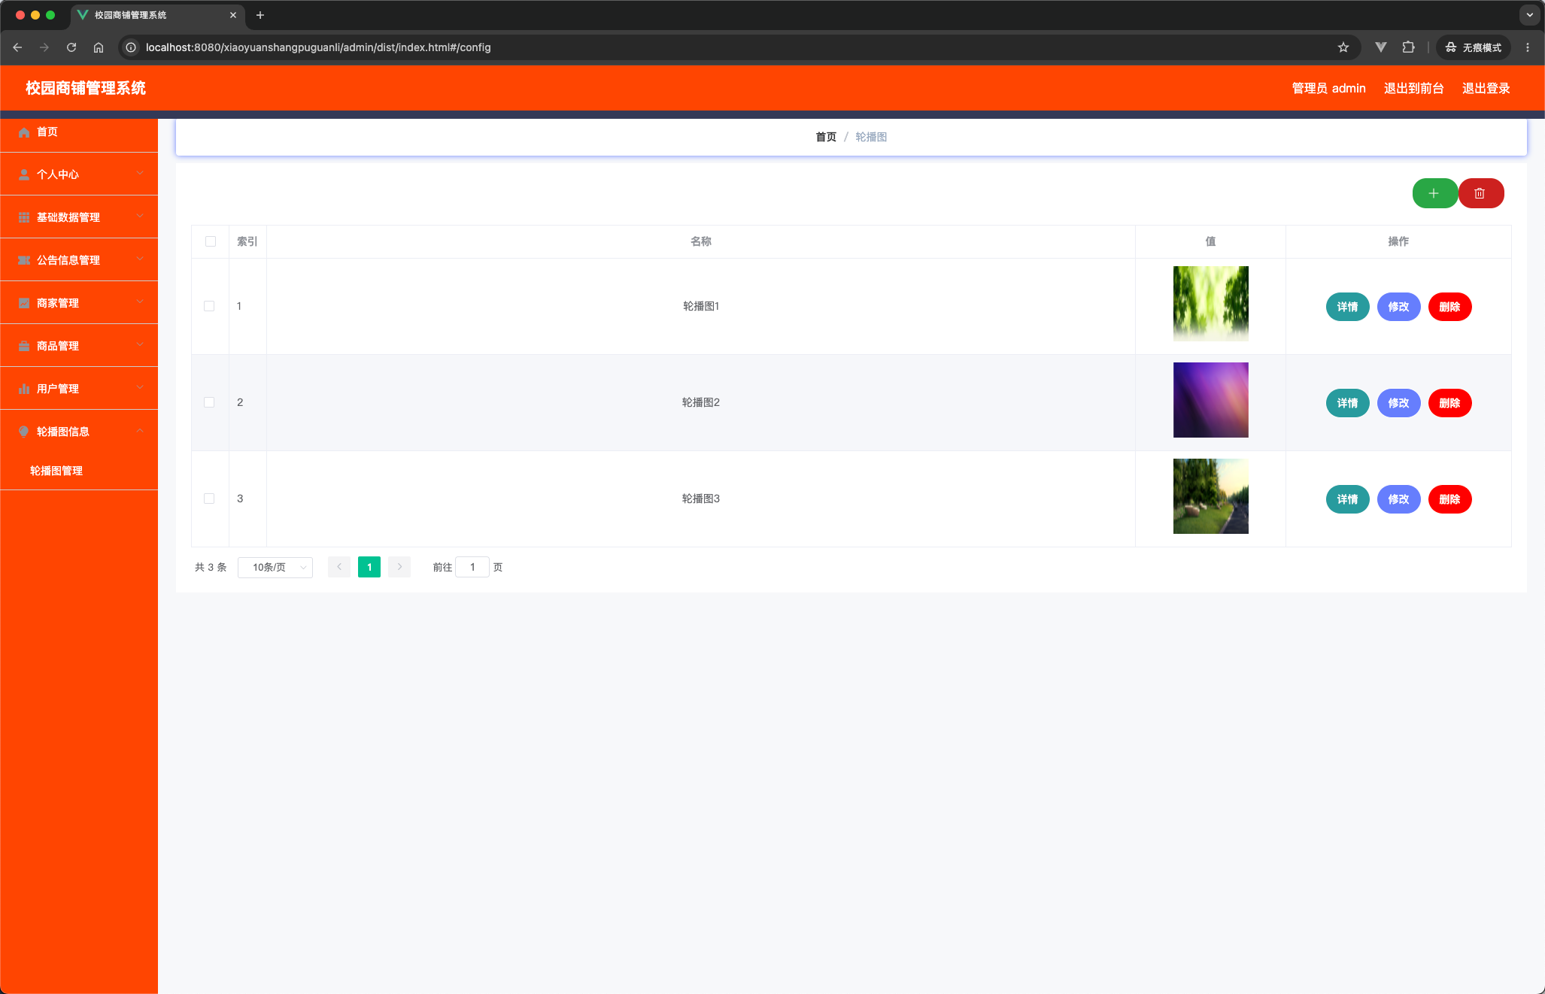Check the checkbox for row 轮播图3
The image size is (1545, 994).
pos(209,499)
